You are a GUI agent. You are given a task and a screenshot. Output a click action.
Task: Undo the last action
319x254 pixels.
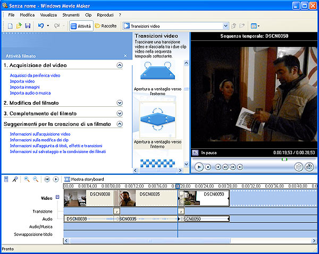coord(41,26)
